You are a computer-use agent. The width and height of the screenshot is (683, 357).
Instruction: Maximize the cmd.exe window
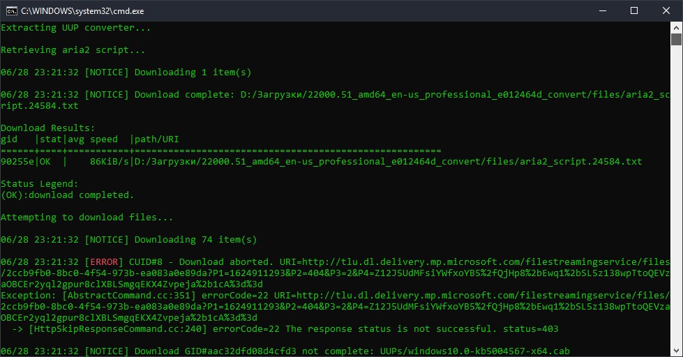[634, 11]
